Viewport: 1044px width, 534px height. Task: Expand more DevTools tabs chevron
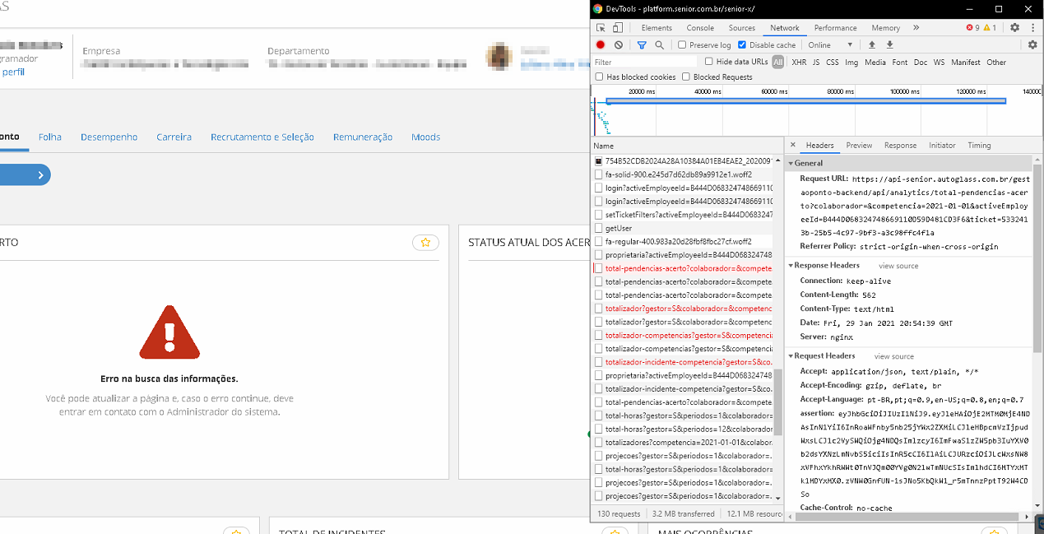[x=916, y=28]
